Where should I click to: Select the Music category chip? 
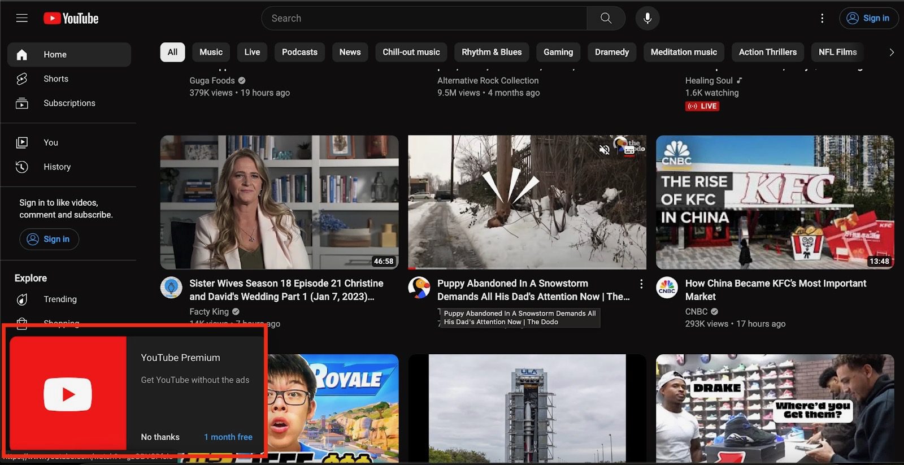[211, 52]
